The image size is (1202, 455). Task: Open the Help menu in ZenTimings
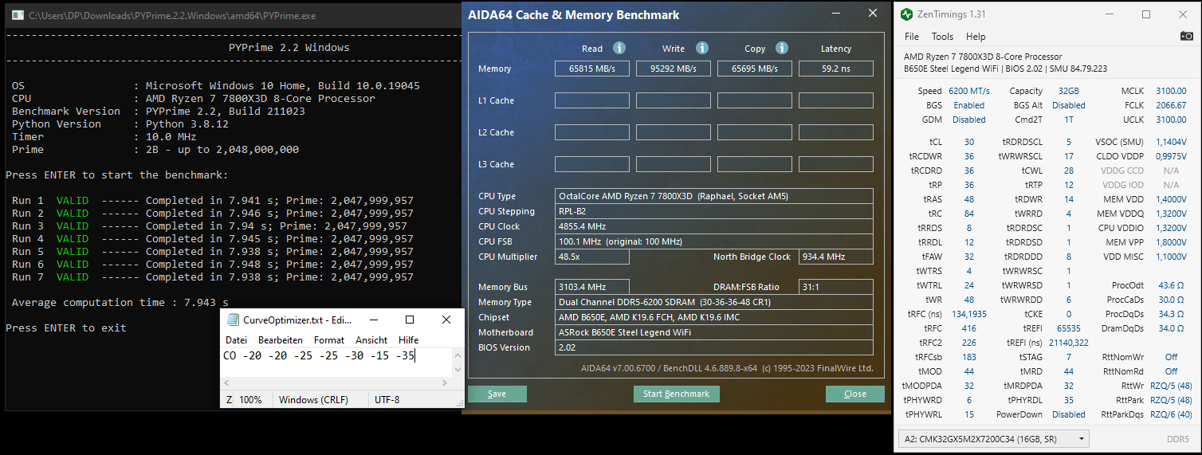point(976,37)
